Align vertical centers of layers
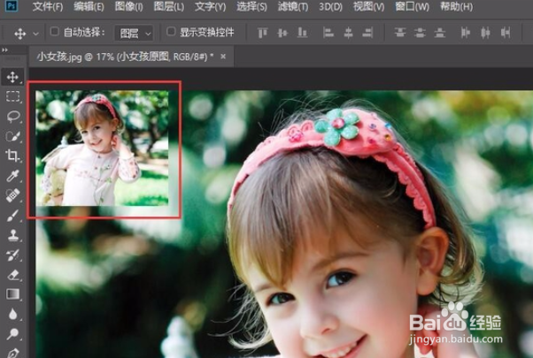533x358 pixels. pos(282,33)
